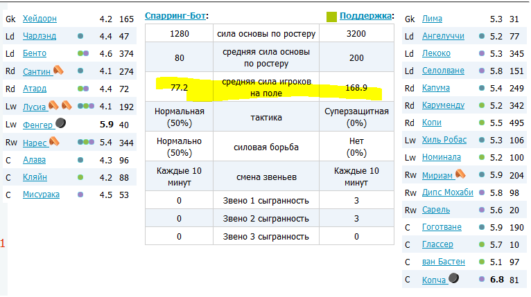Open player link Бенто
The image size is (531, 297).
35,53
